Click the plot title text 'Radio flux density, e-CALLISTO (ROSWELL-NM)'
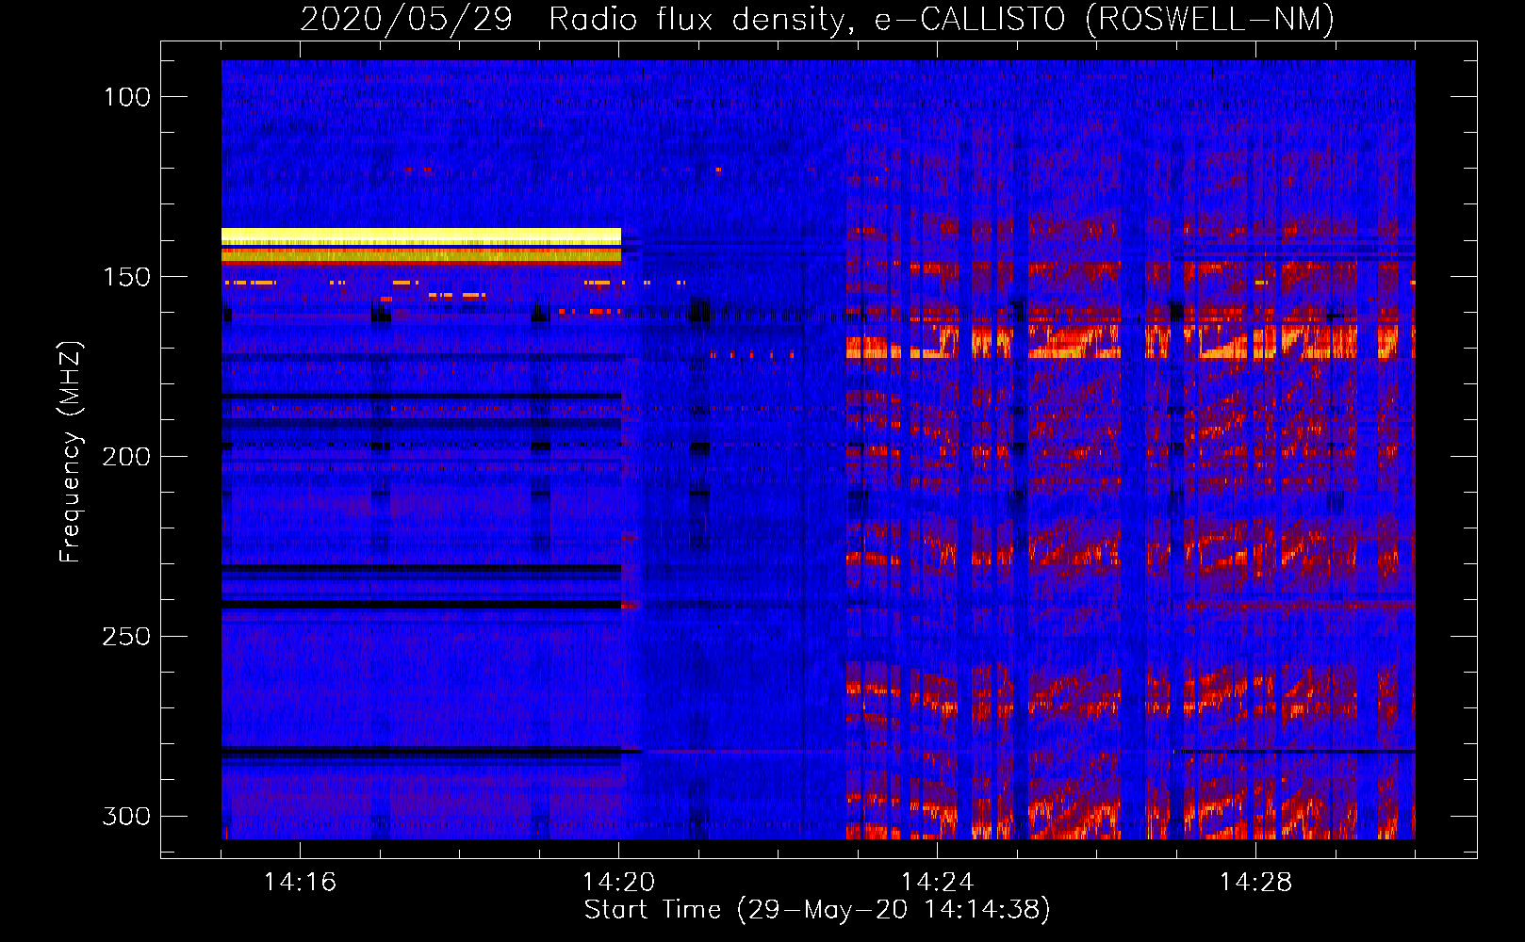The image size is (1525, 942). point(942,19)
